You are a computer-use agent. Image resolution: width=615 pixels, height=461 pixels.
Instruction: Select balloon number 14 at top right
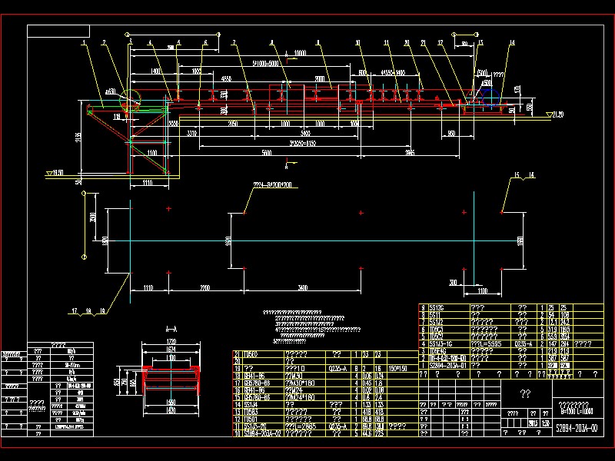click(x=512, y=42)
